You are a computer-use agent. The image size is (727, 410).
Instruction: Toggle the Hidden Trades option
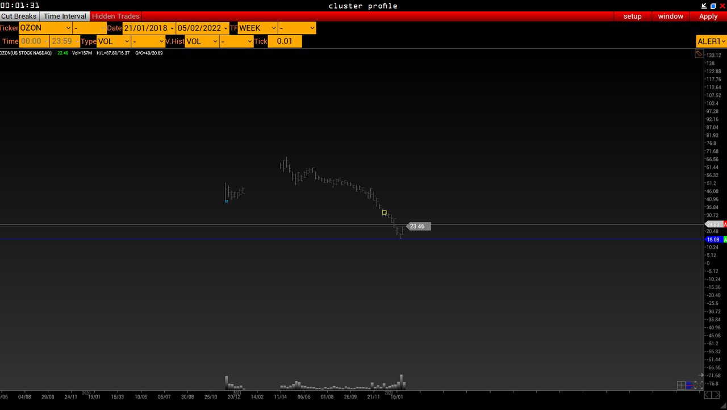point(116,16)
